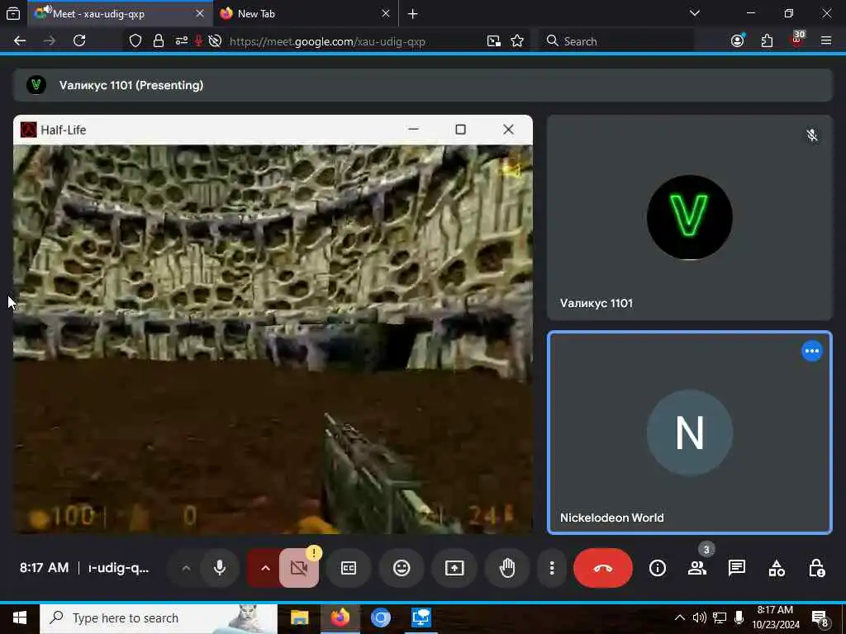Open the Windows Start menu
The width and height of the screenshot is (846, 634).
point(20,617)
